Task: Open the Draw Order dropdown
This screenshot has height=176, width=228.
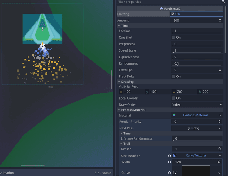Action: pyautogui.click(x=197, y=104)
